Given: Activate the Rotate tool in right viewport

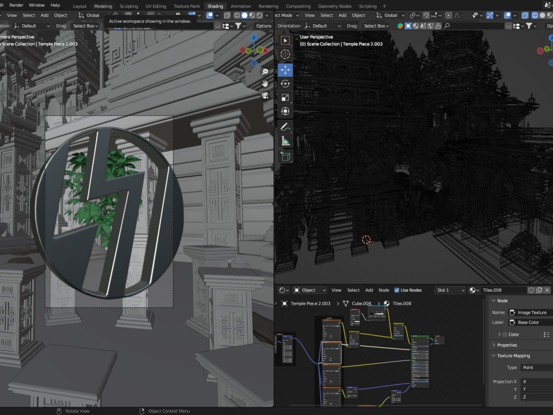Looking at the screenshot, I should pyautogui.click(x=285, y=84).
